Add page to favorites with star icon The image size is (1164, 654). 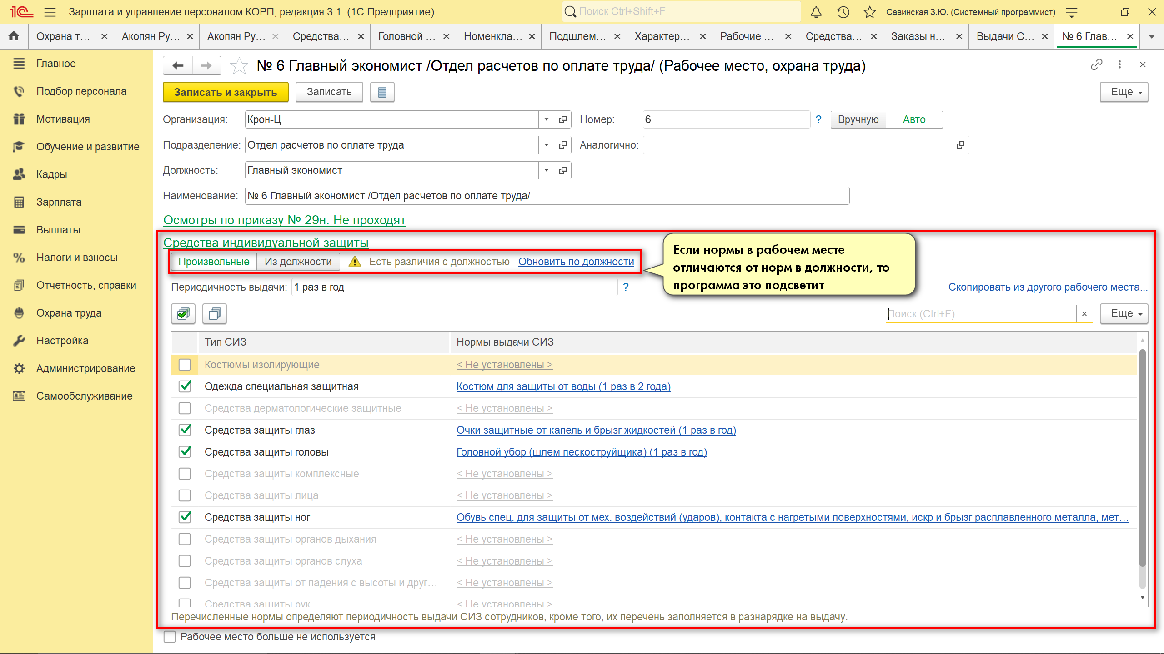pos(239,66)
